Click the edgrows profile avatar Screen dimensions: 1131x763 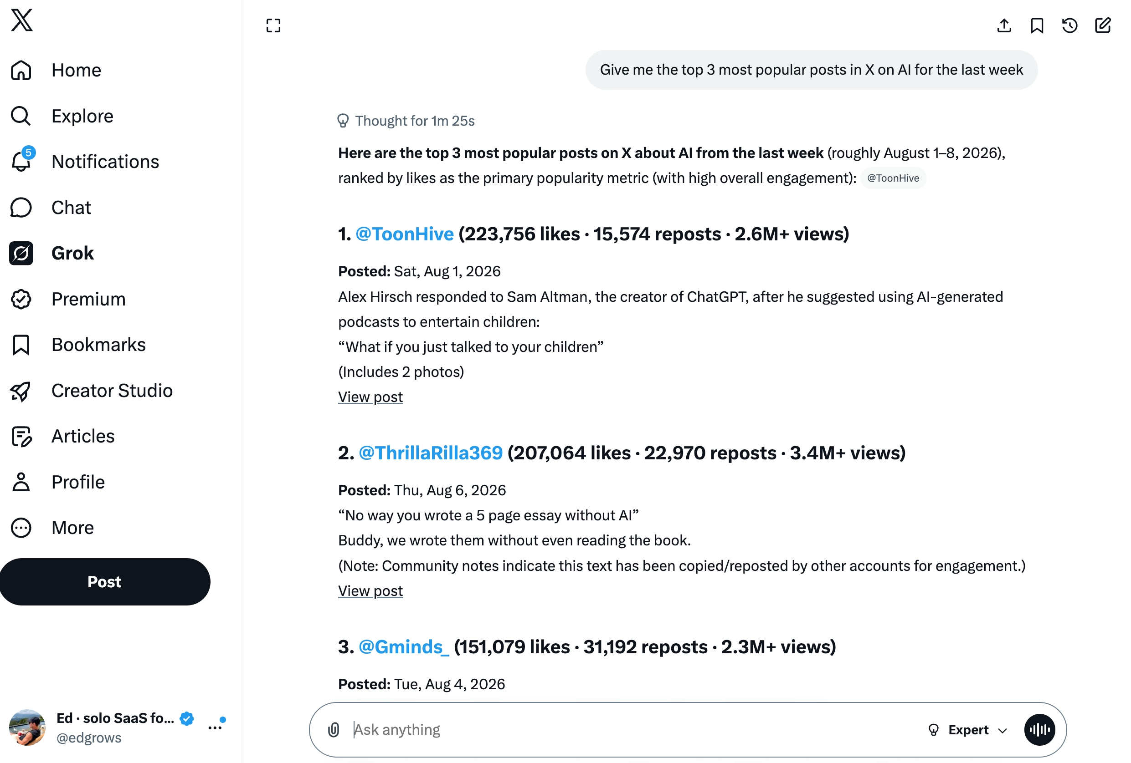[27, 727]
